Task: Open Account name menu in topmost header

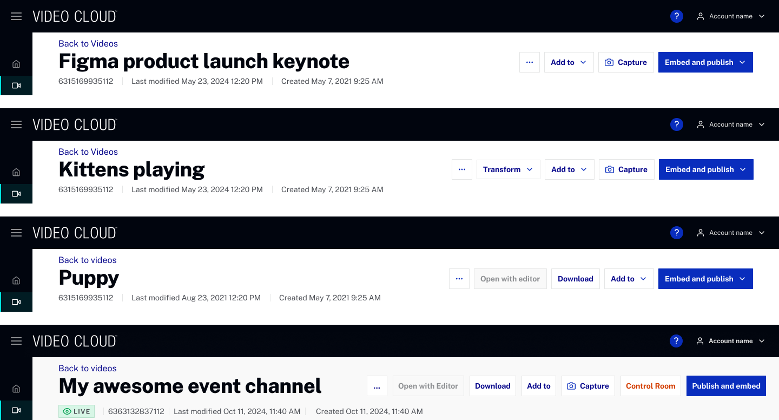Action: pyautogui.click(x=731, y=16)
